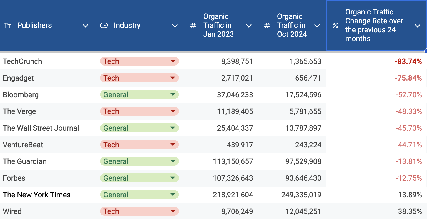Select The Wall Street Journal cell

click(x=48, y=128)
